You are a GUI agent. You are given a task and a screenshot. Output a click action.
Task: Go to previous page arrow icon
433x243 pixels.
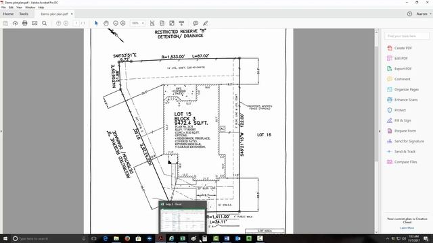pos(58,24)
